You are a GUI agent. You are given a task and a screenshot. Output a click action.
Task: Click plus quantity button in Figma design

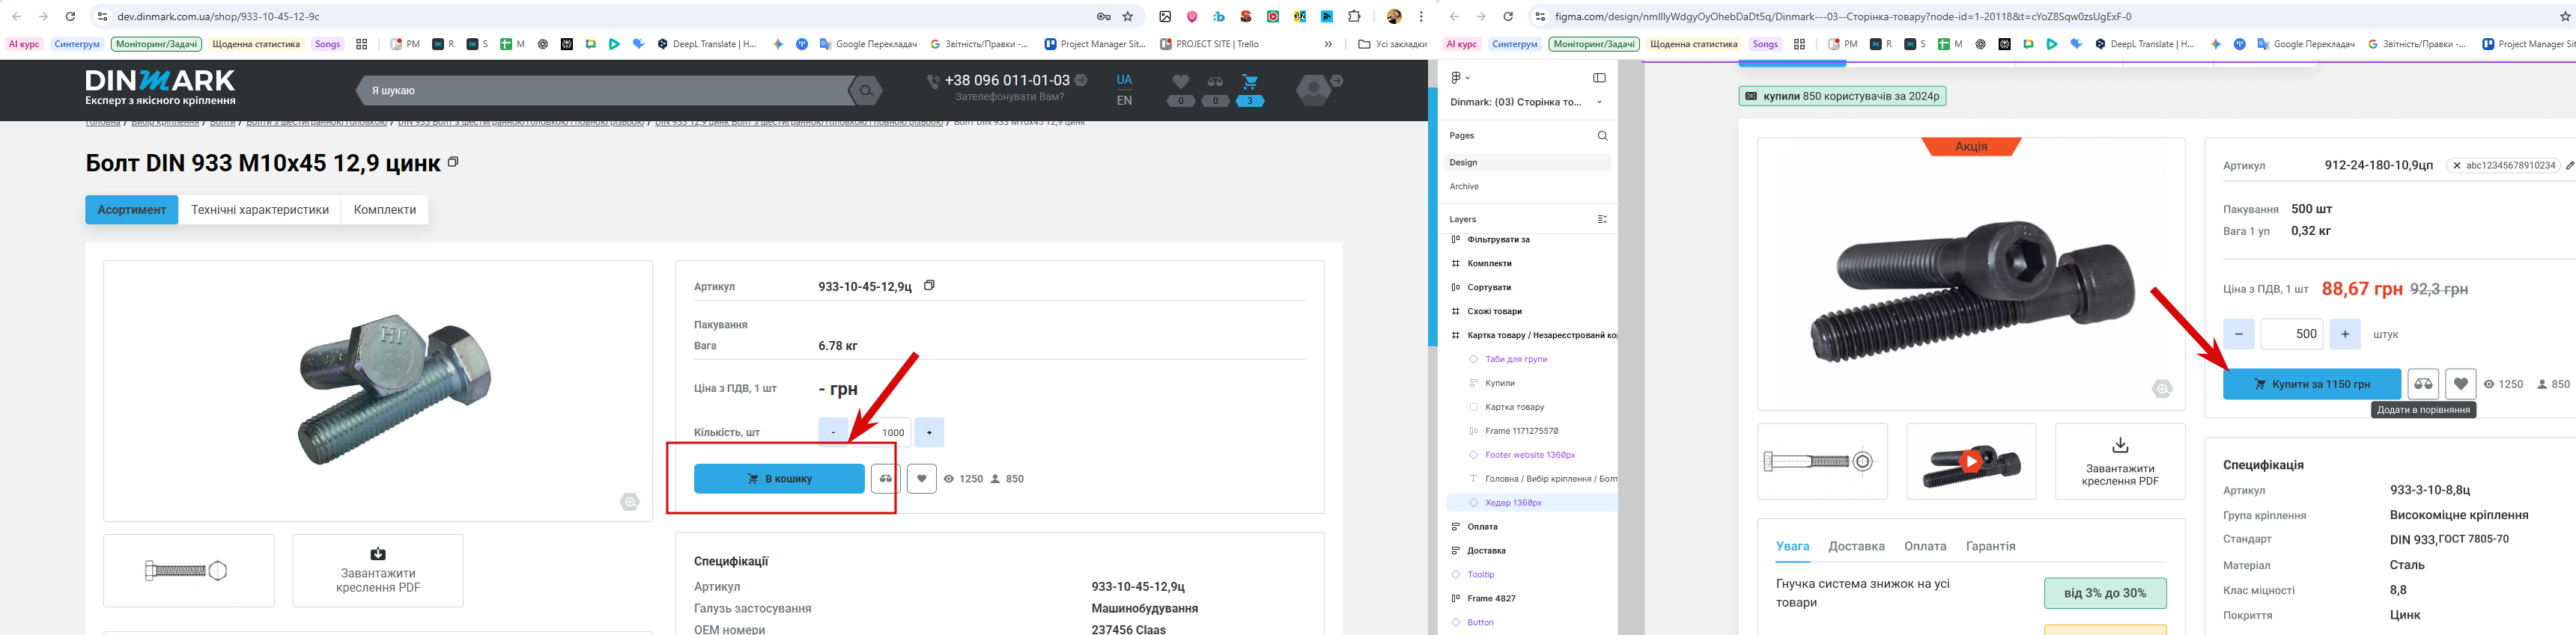click(x=2344, y=334)
